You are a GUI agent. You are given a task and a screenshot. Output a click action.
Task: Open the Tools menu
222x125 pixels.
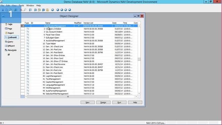coord(22,6)
